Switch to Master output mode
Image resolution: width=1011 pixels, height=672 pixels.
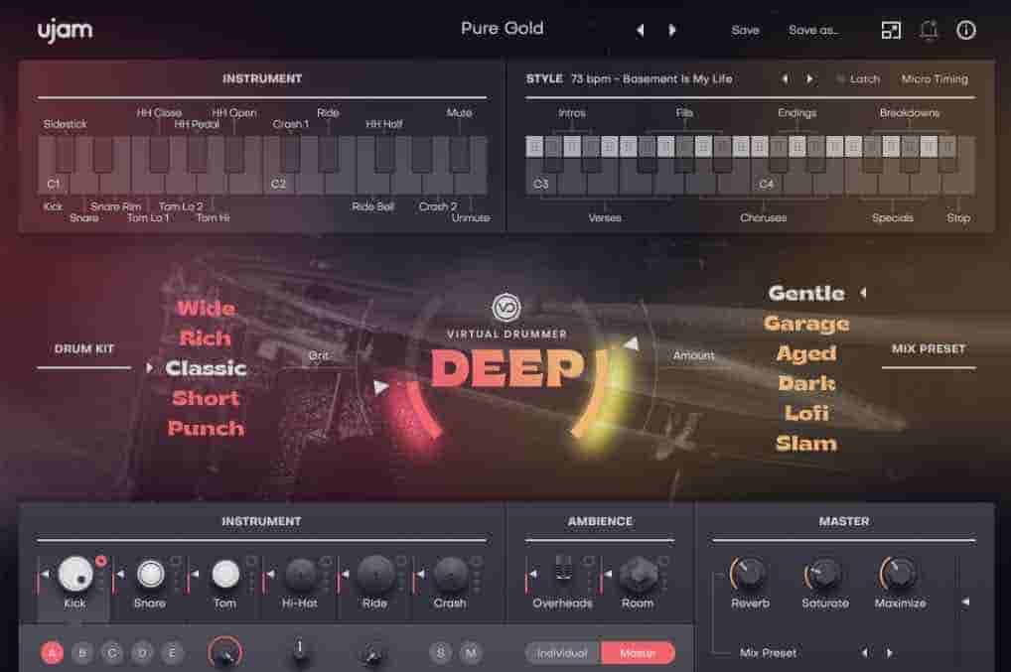(638, 653)
